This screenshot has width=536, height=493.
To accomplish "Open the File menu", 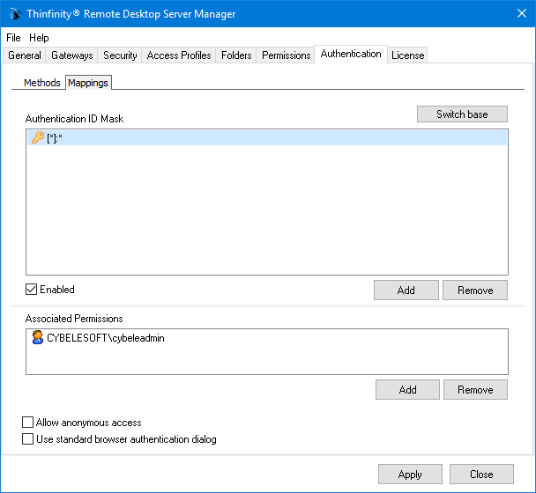I will point(14,38).
